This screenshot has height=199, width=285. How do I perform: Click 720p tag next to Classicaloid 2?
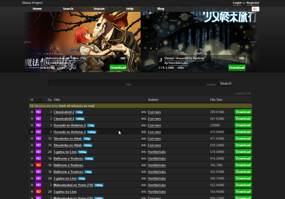click(x=79, y=112)
